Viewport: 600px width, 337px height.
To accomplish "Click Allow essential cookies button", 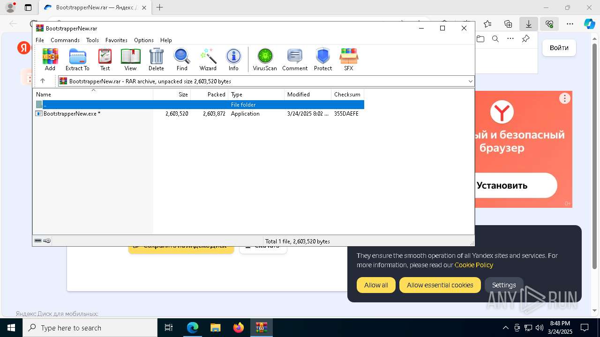I will [x=440, y=285].
